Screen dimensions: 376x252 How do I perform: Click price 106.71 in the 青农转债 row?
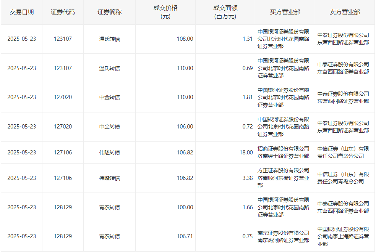coord(185,236)
